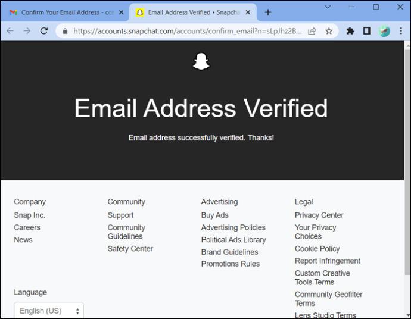
Task: Click 'Email address successfully verified. Thanks!' text
Action: 201,137
